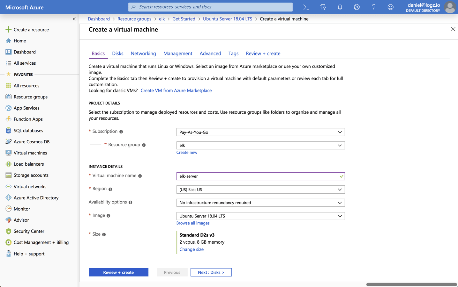Select the Azure Cosmos DB icon

8,142
